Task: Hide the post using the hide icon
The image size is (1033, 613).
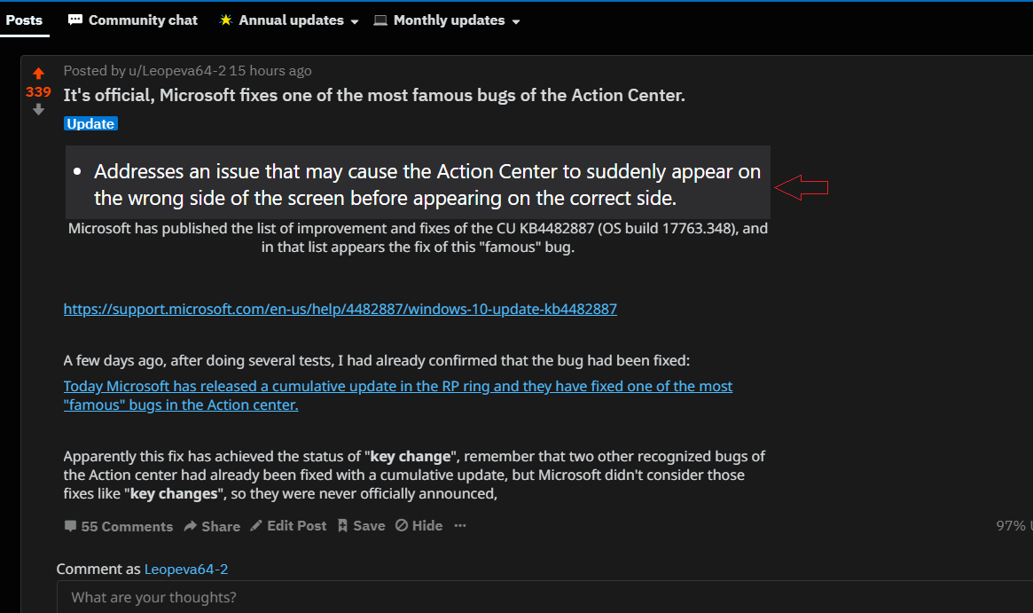Action: pyautogui.click(x=400, y=525)
